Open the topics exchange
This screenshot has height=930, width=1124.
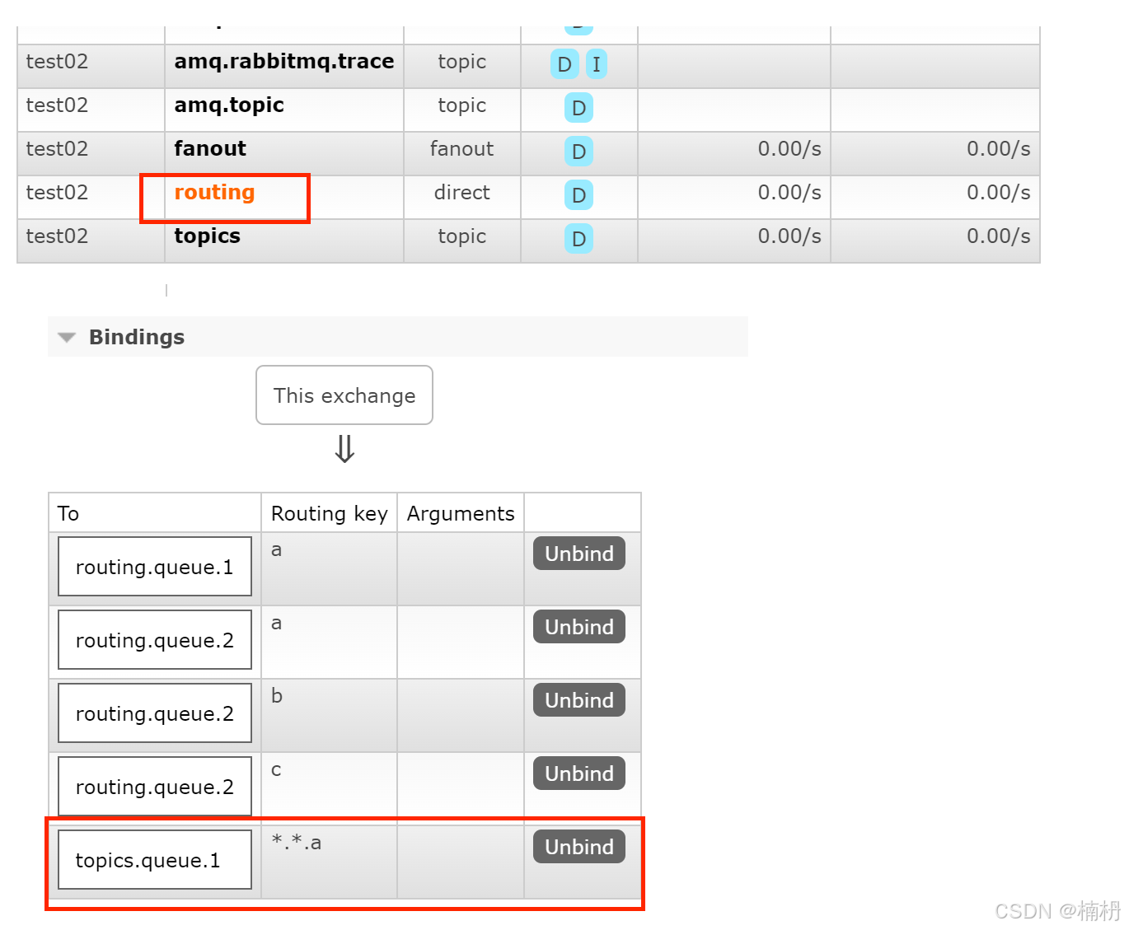207,236
